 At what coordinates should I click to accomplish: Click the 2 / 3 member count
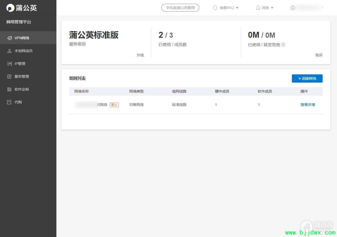[166, 35]
